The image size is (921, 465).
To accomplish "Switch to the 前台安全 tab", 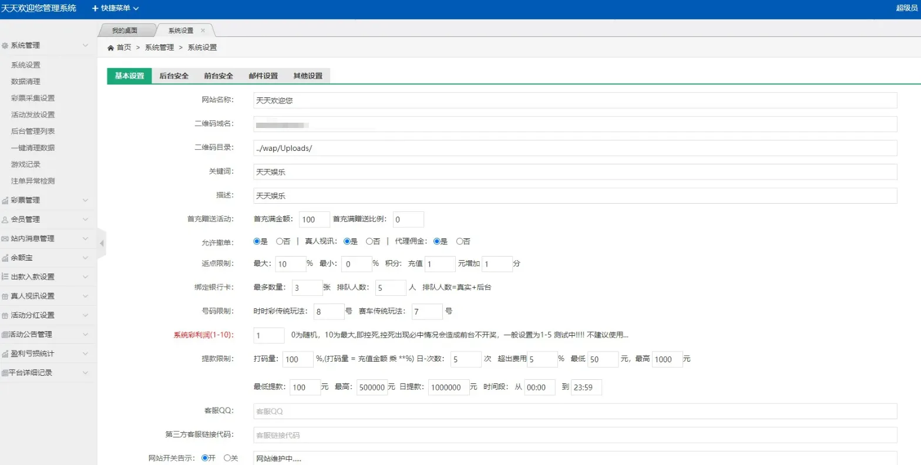I will coord(219,76).
